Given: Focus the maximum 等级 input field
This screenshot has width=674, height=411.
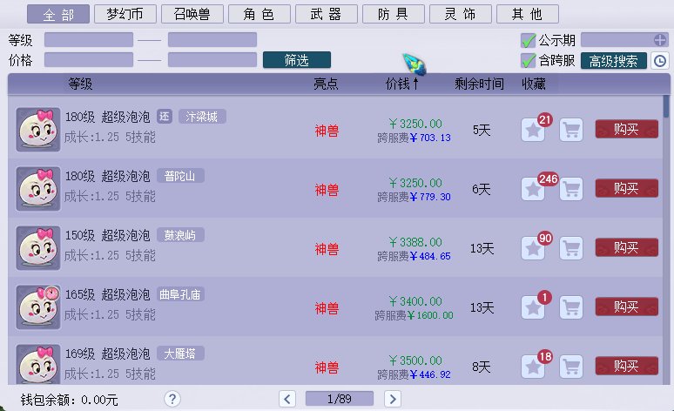Looking at the screenshot, I should point(212,39).
